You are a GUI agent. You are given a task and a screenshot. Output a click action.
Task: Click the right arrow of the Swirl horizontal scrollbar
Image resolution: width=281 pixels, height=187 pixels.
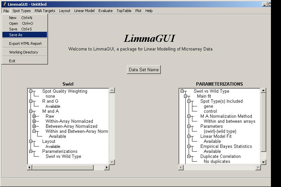point(107,167)
